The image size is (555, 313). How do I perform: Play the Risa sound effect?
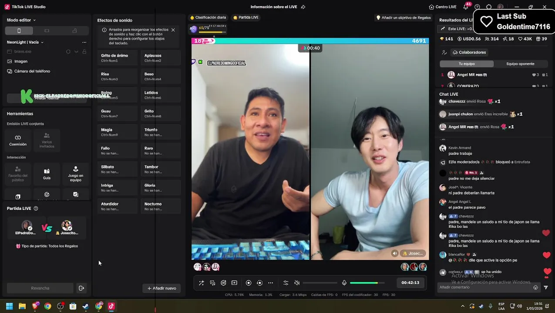[x=118, y=77]
